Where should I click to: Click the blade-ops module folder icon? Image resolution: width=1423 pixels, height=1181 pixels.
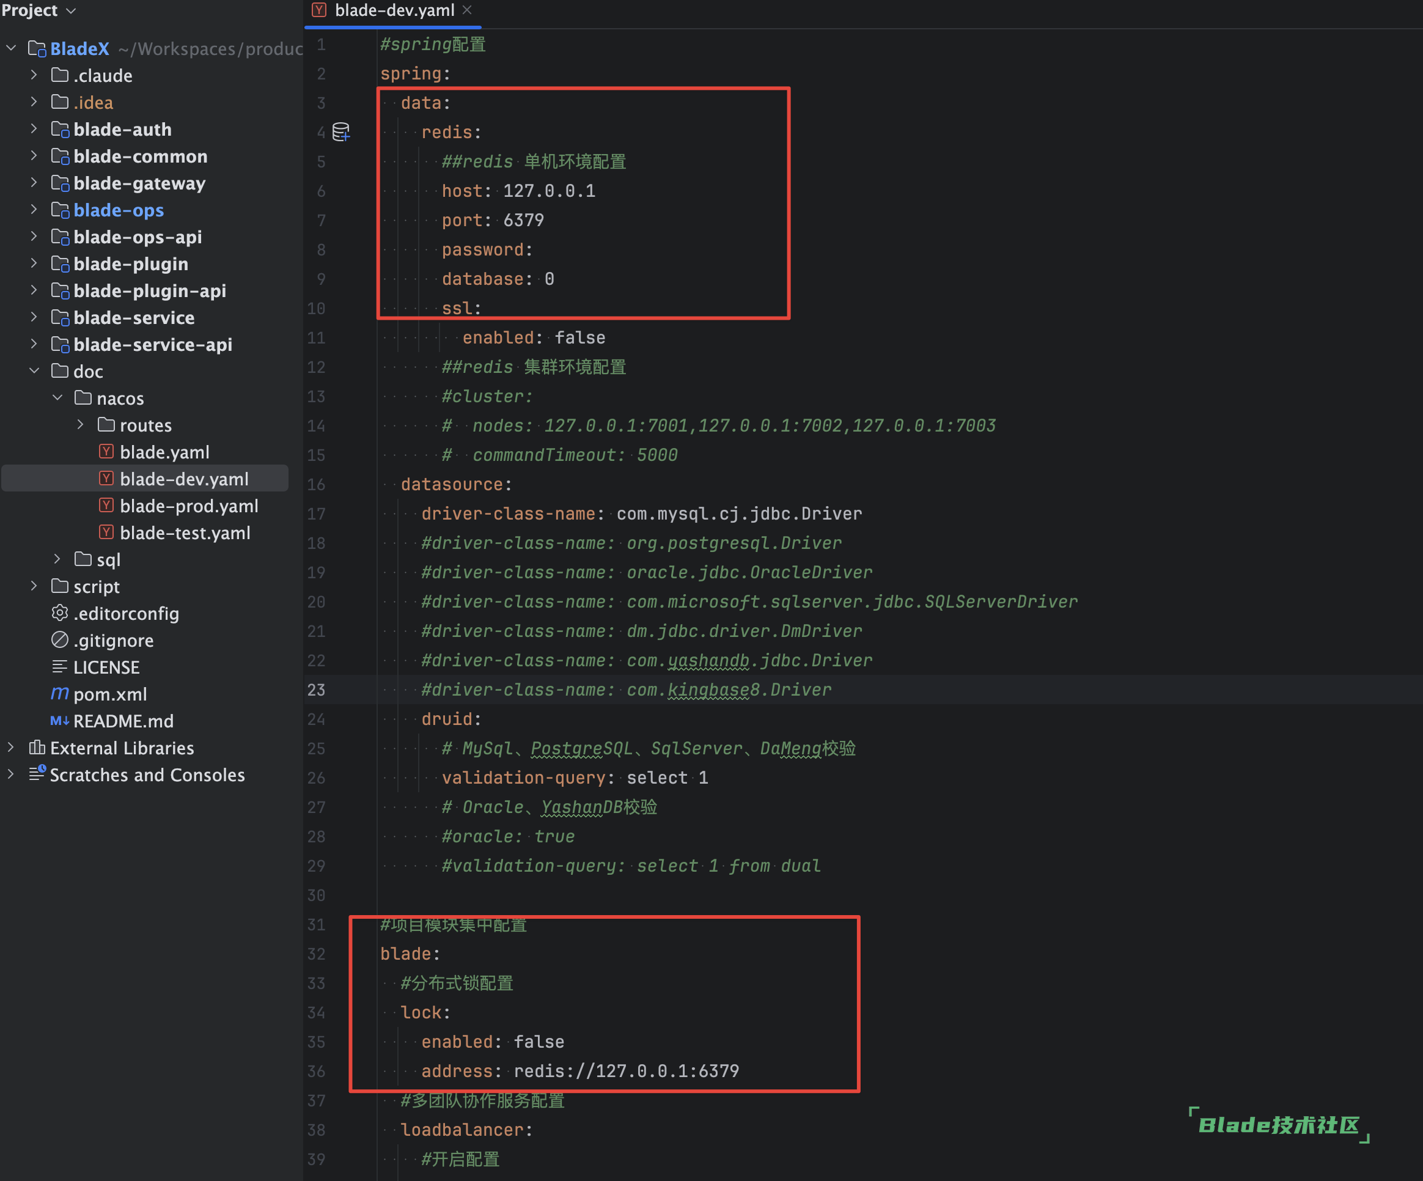(61, 210)
